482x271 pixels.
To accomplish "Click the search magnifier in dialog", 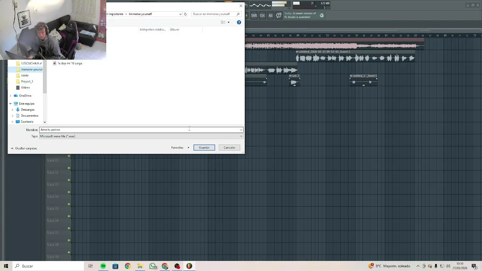I will [238, 14].
